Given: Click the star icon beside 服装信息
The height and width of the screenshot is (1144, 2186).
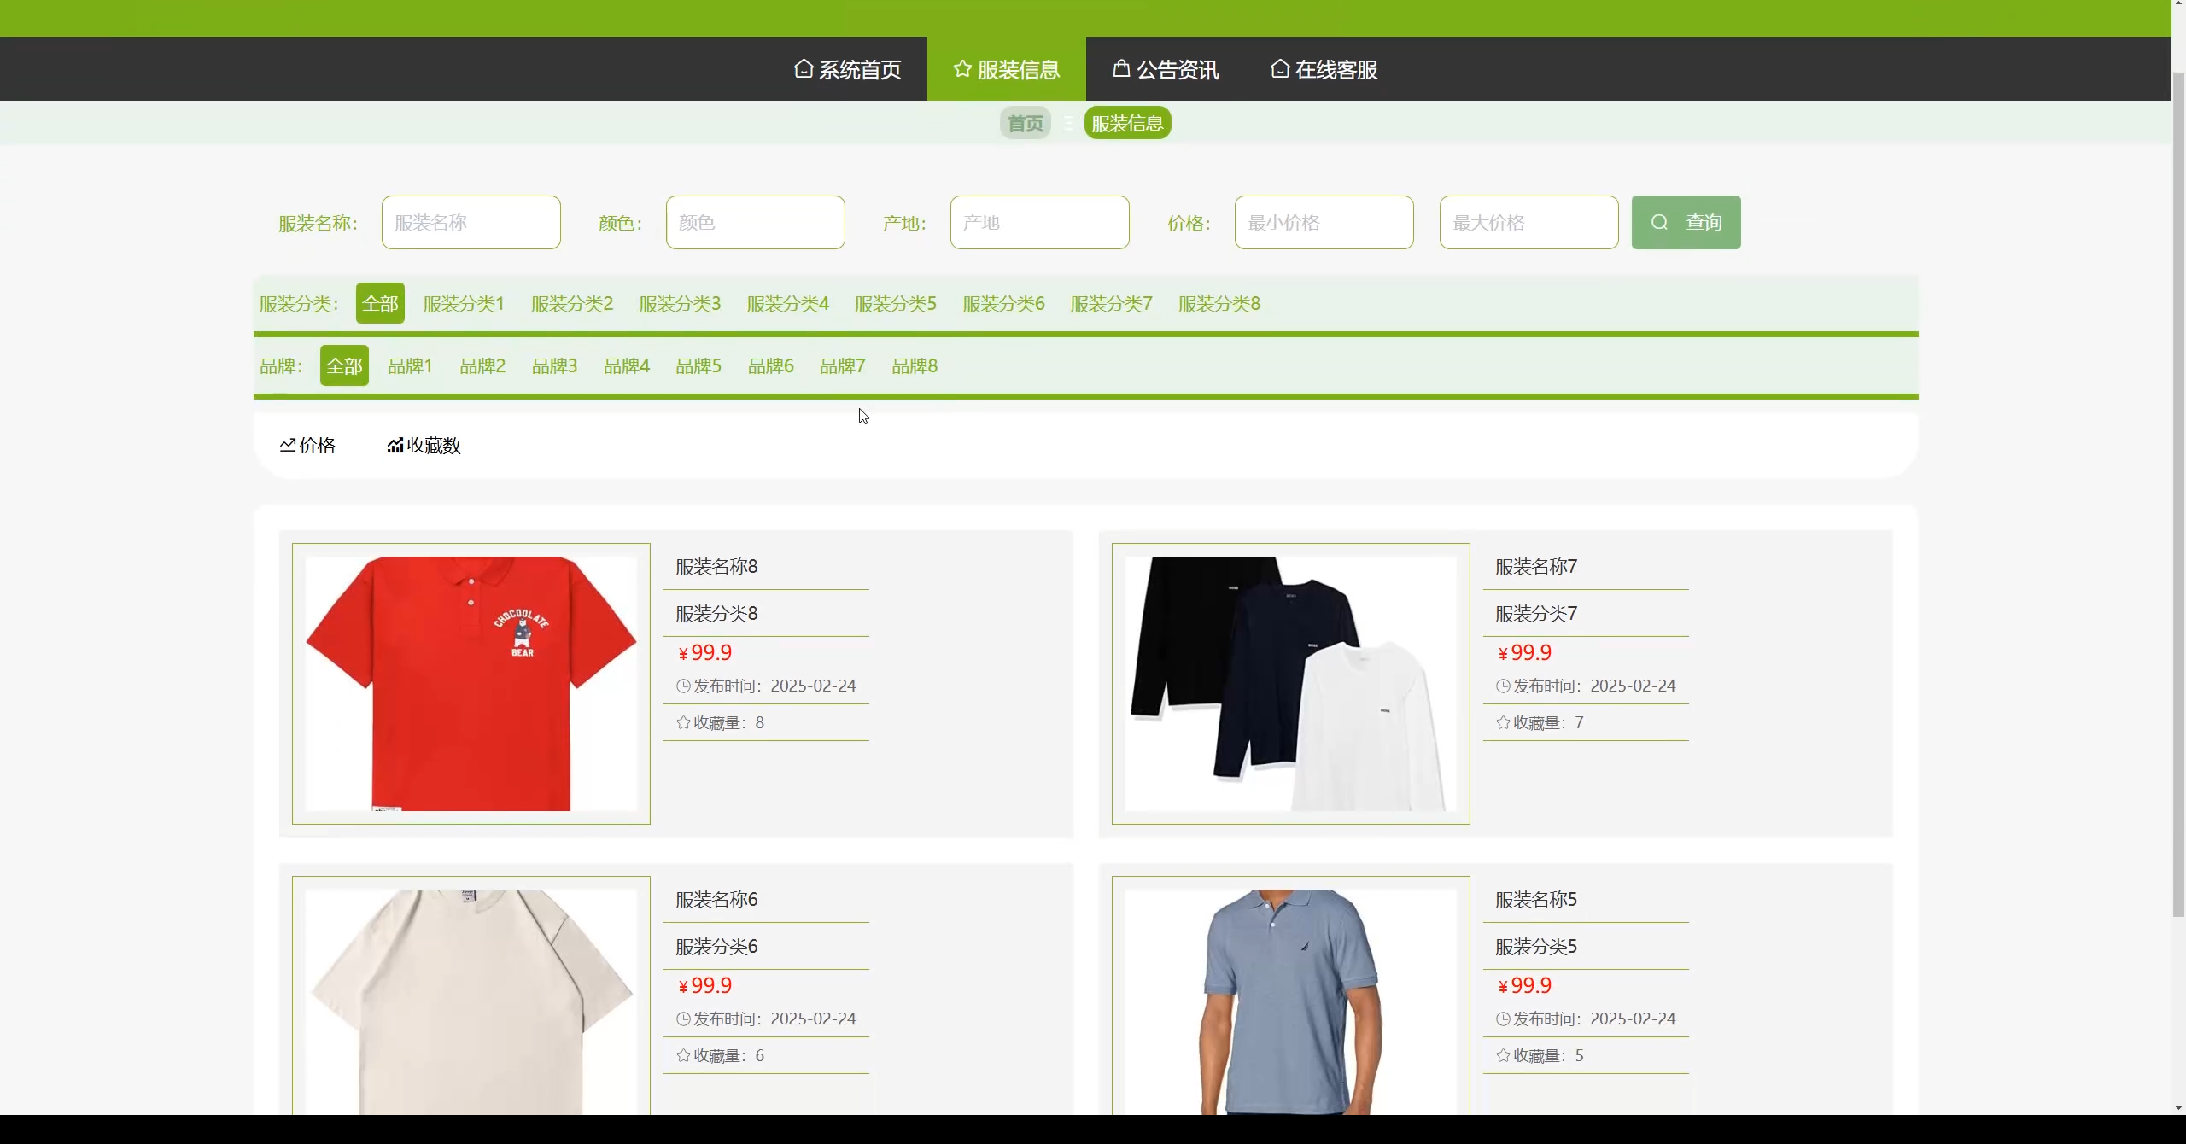Looking at the screenshot, I should 962,68.
